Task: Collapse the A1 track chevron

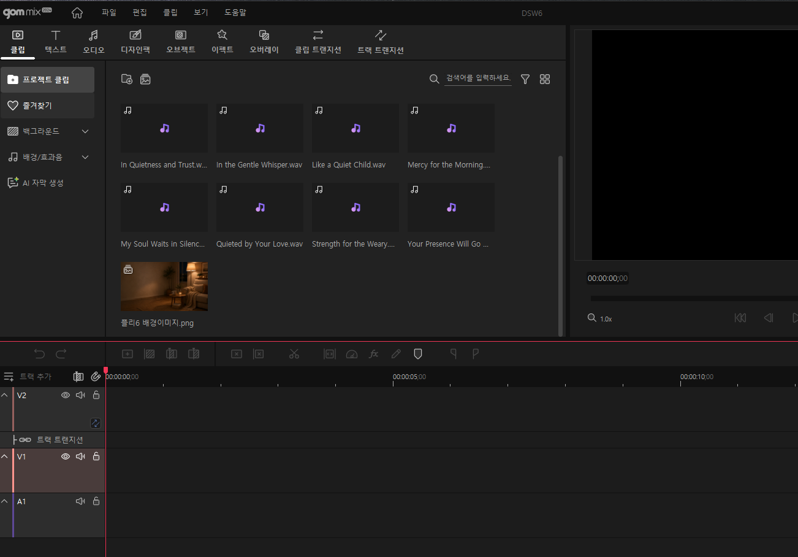Action: click(4, 501)
